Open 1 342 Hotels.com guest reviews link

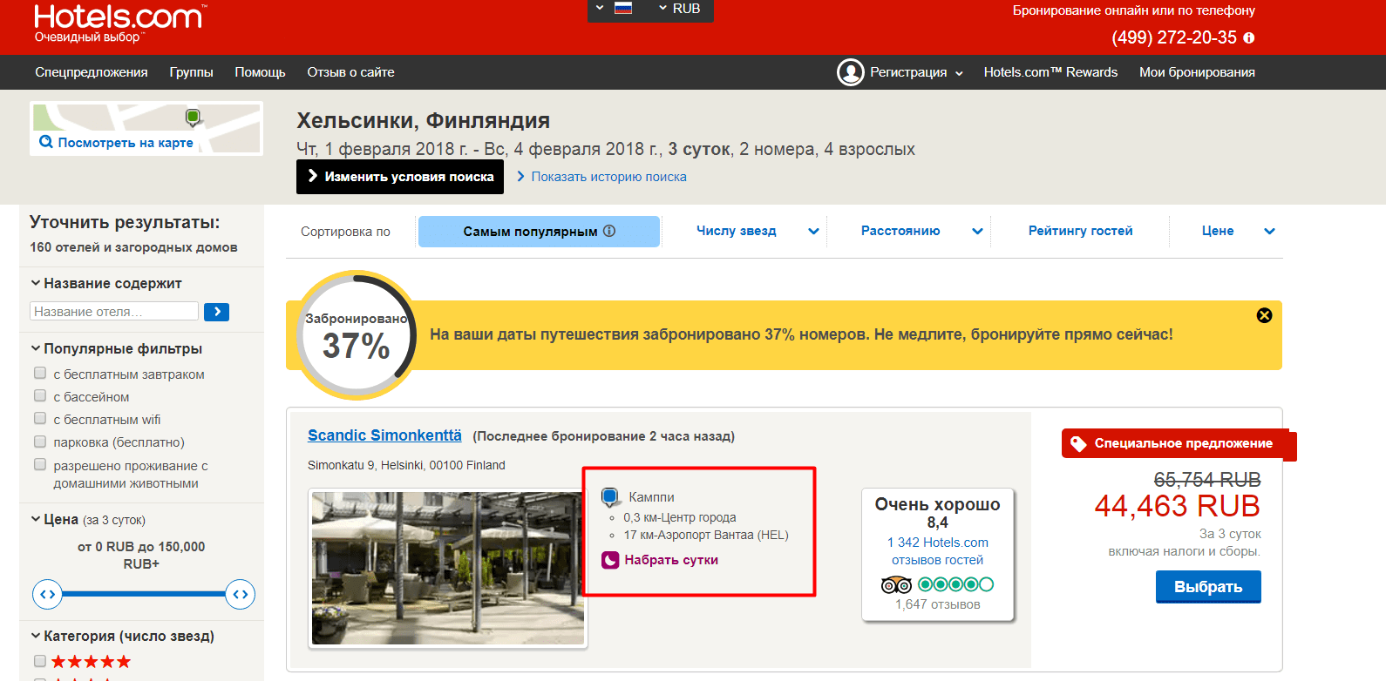point(937,551)
